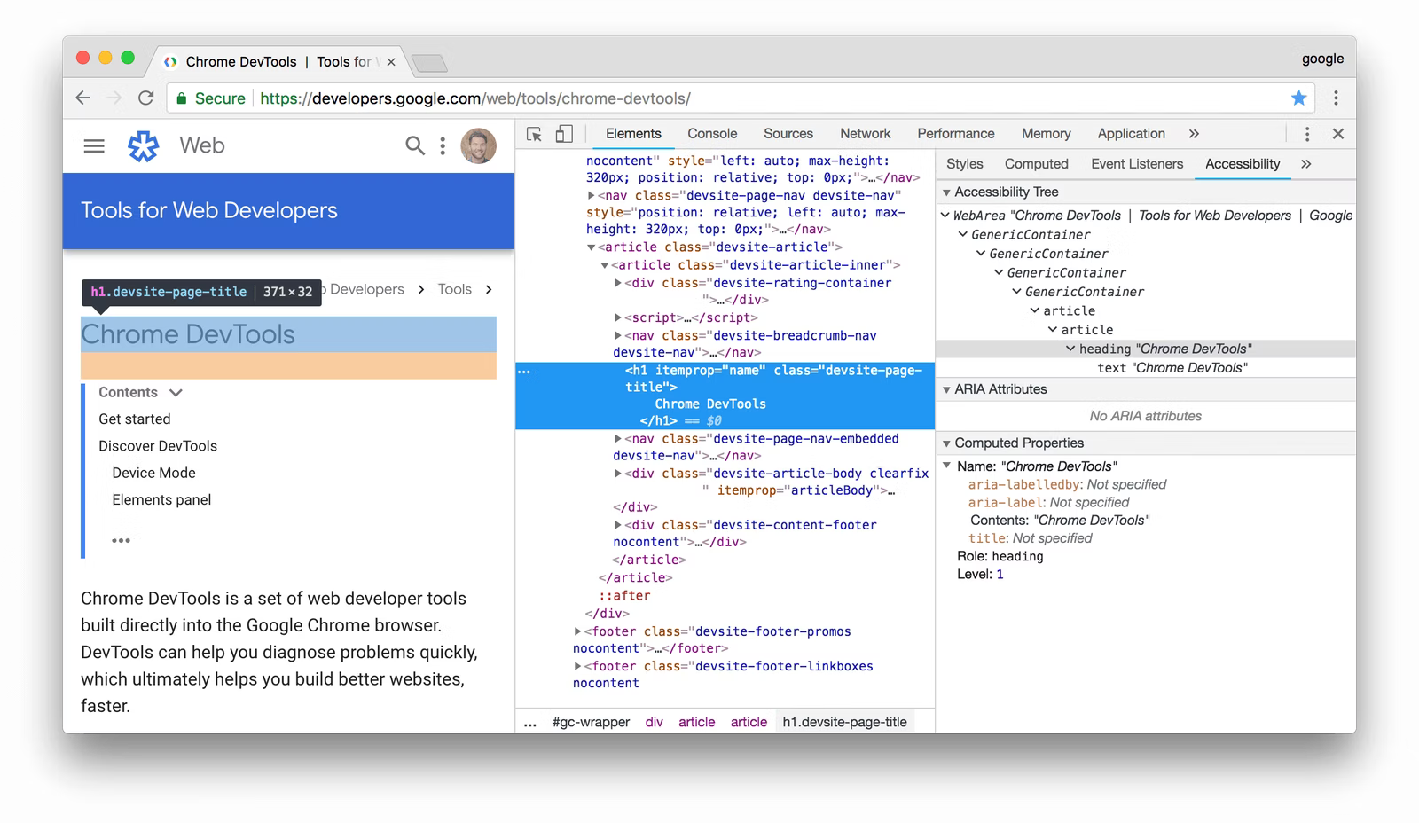Screen dimensions: 1419x823
Task: Open the Memory tab
Action: 1047,134
